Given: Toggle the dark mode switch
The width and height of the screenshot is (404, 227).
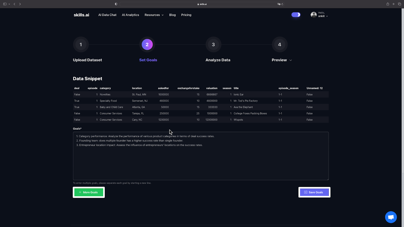Looking at the screenshot, I should 296,15.
